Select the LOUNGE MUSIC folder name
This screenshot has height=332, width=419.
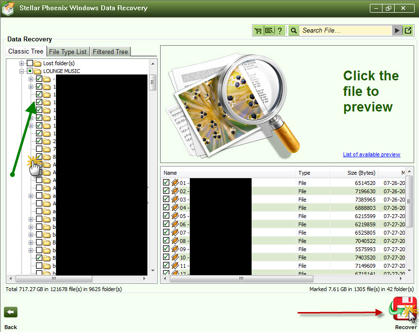point(62,72)
